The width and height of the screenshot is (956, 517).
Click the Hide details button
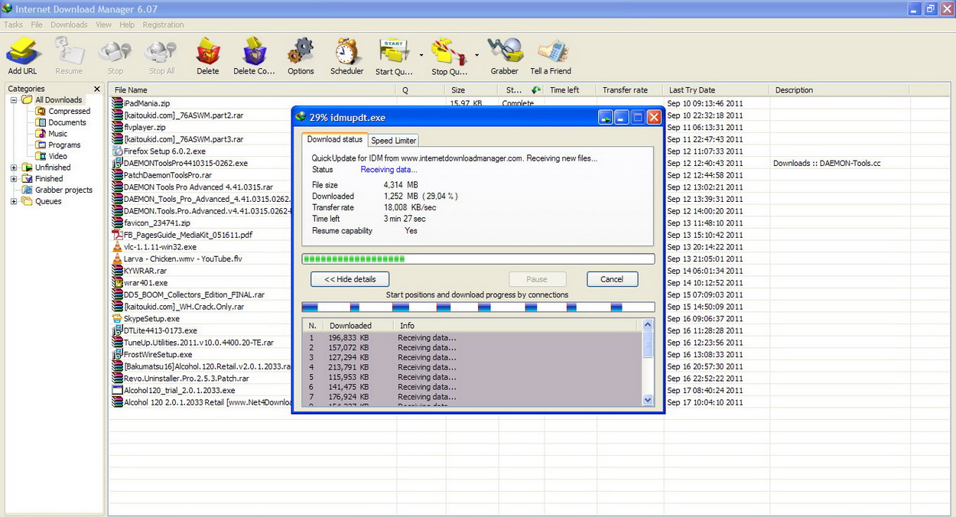350,278
